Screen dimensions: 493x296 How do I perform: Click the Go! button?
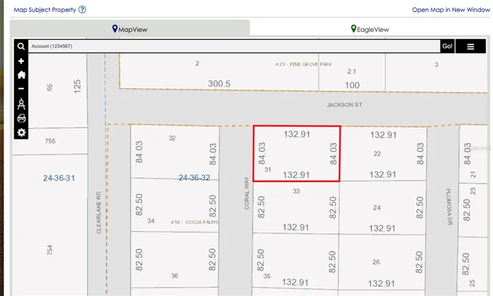click(447, 46)
